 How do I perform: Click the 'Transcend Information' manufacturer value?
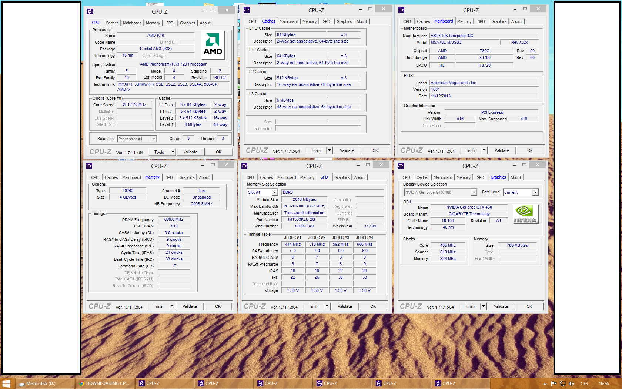click(304, 213)
